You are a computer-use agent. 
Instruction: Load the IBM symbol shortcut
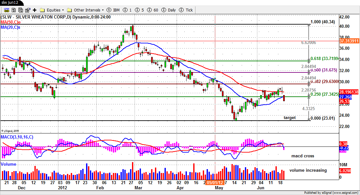(113, 10)
